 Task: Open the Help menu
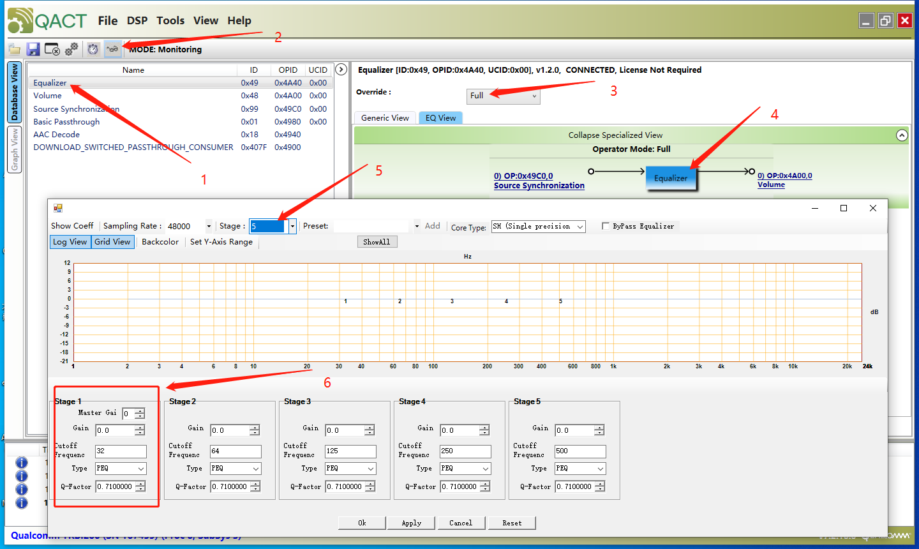239,20
